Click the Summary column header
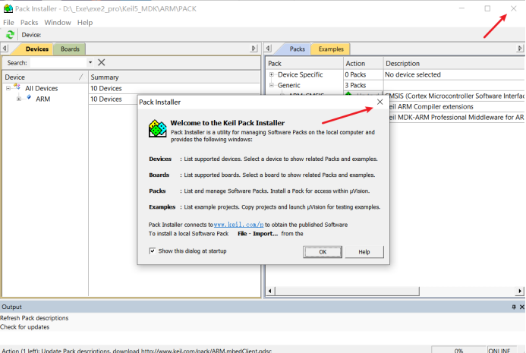 pyautogui.click(x=174, y=77)
